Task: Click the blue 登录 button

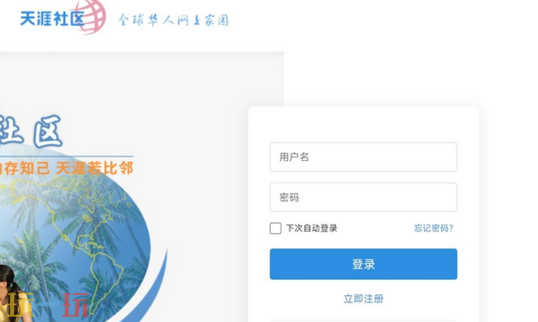Action: [x=363, y=264]
